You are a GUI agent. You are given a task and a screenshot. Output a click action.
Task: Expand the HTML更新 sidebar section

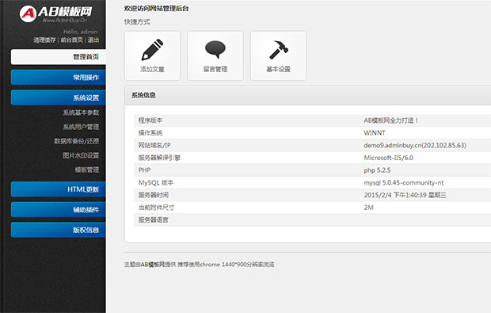click(59, 189)
